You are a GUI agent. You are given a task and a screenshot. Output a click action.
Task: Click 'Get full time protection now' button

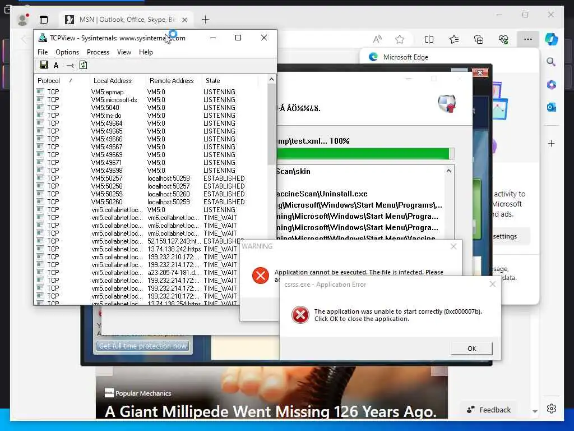click(x=143, y=346)
